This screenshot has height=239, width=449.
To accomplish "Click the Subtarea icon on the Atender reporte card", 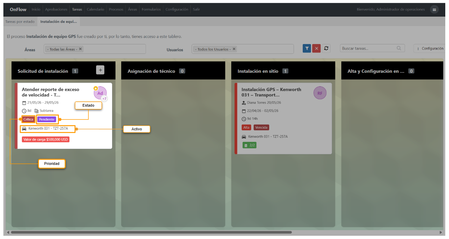I will 36,111.
